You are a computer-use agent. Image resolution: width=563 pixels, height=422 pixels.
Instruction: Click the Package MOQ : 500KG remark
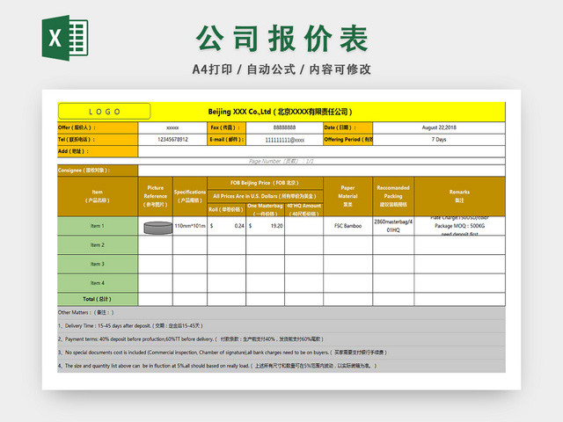[459, 226]
